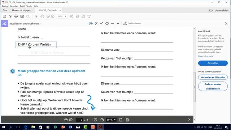Click the toolbar zoom out minus icon

[x=48, y=16]
